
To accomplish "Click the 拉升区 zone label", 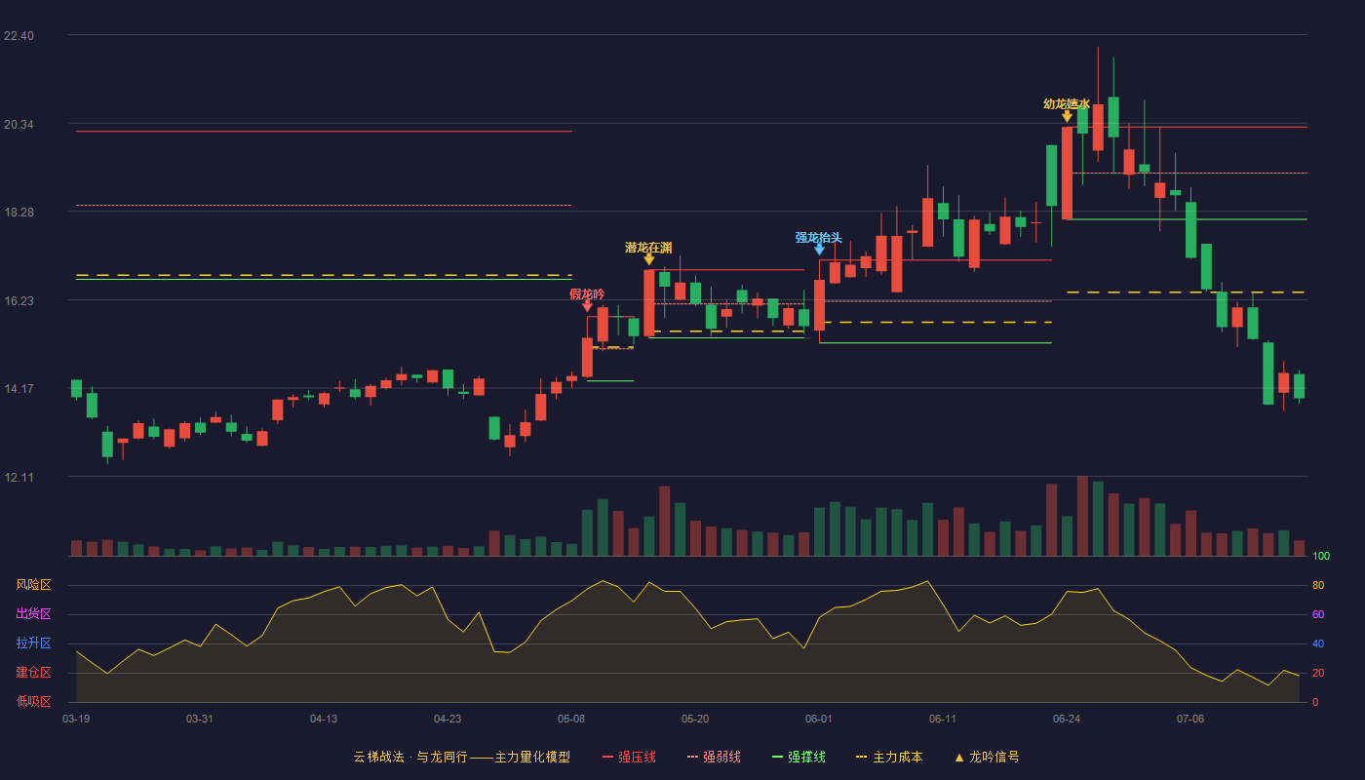I will pos(33,643).
